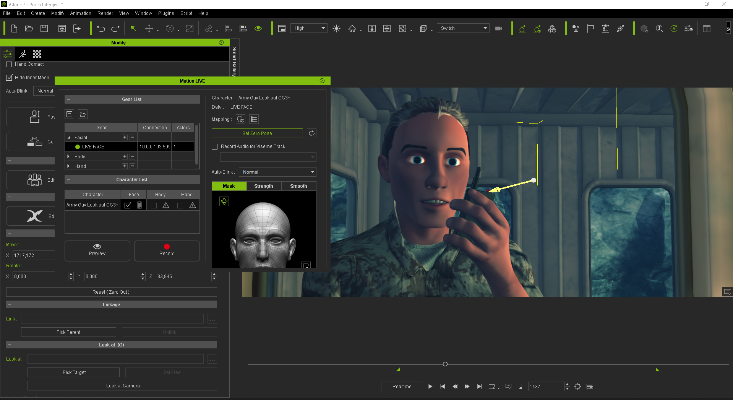Toggle Body checkbox for Army Guy character
Image resolution: width=733 pixels, height=400 pixels.
[154, 206]
